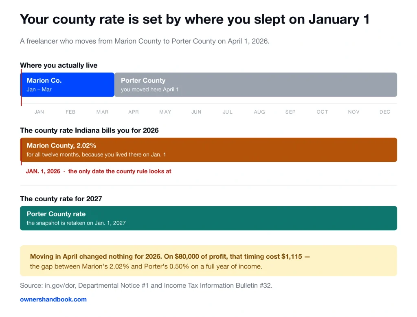Viewport: 417px width, 317px height.
Task: Click the freelancer subtitle sentence
Action: tap(145, 41)
